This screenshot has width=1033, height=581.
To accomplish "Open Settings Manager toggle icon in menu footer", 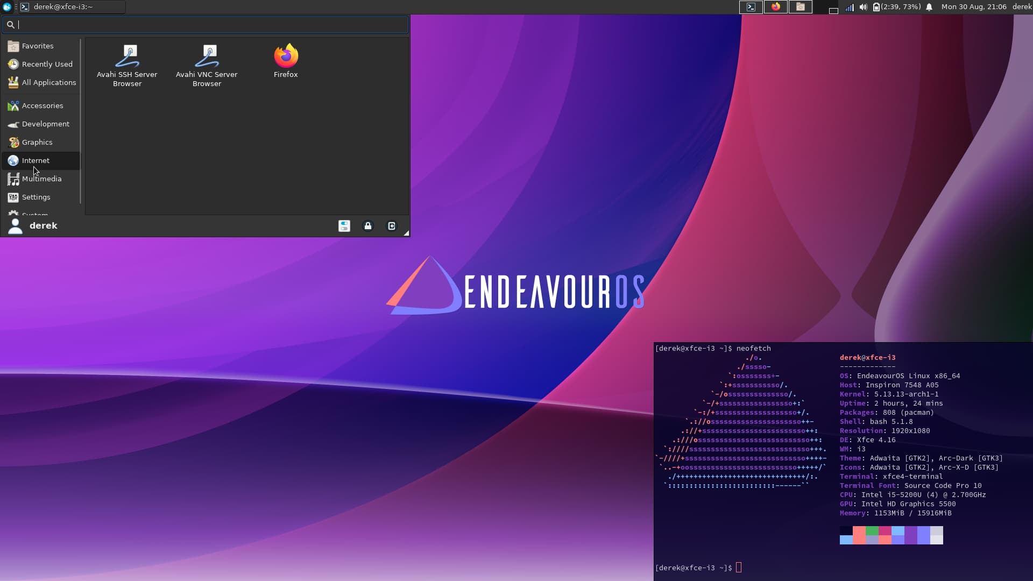I will pos(344,226).
